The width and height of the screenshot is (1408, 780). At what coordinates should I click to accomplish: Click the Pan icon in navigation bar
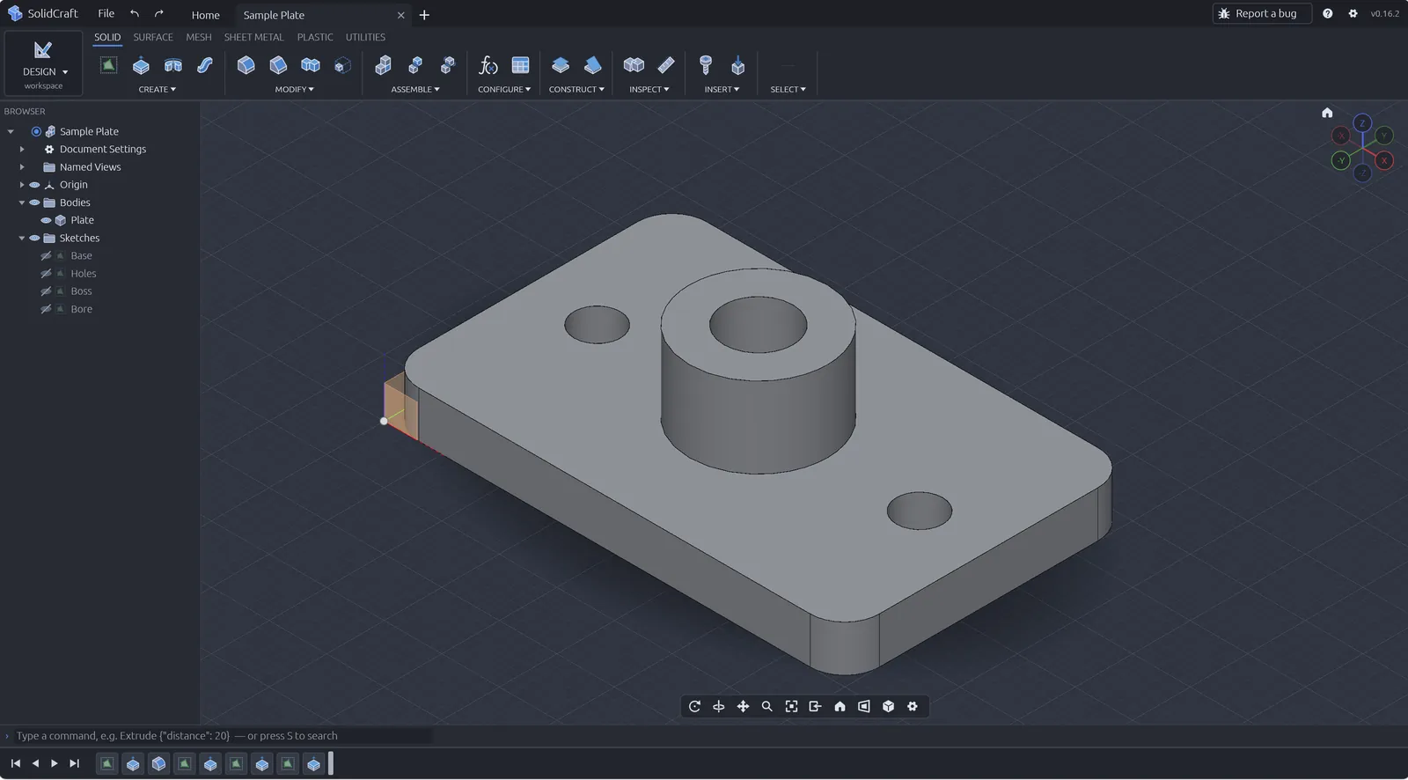(743, 706)
